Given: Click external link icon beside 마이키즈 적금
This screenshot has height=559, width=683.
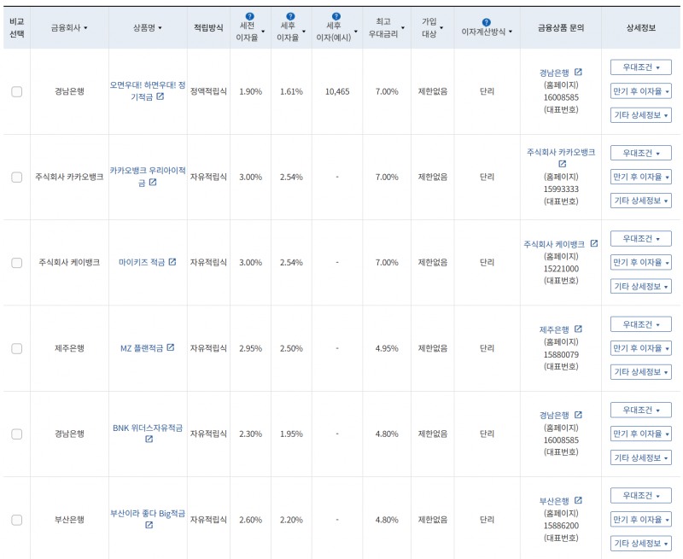Looking at the screenshot, I should pyautogui.click(x=172, y=262).
